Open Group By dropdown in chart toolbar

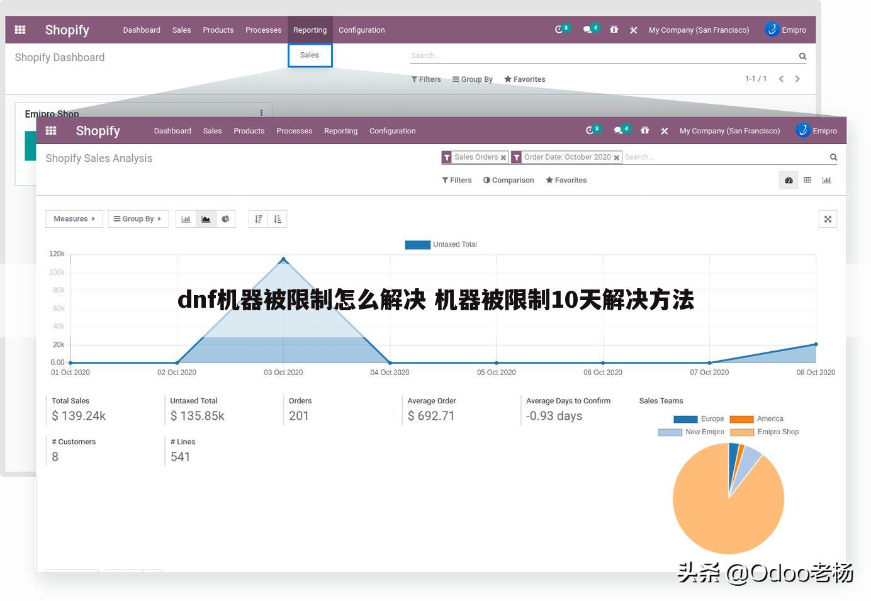click(138, 219)
